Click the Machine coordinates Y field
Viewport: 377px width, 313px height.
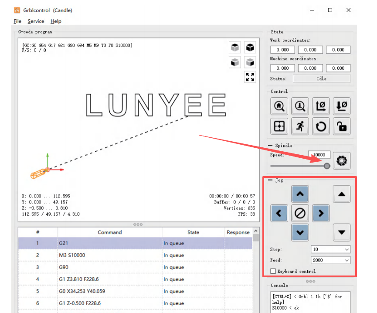tap(310, 68)
